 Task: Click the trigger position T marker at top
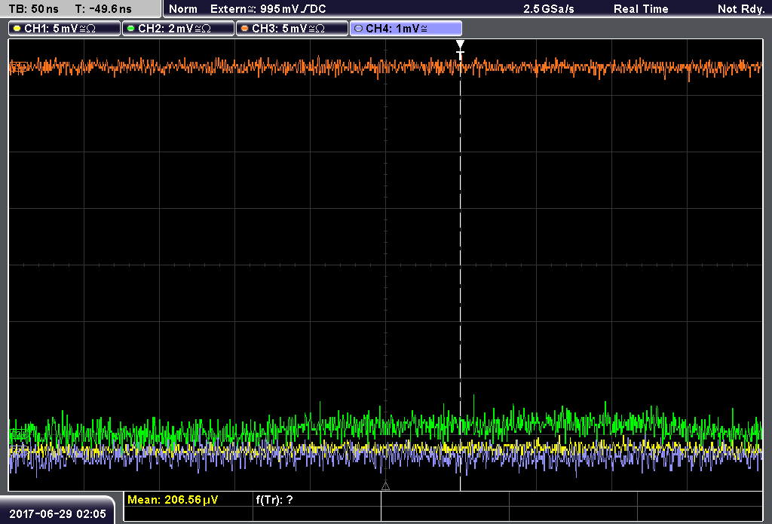pyautogui.click(x=460, y=51)
